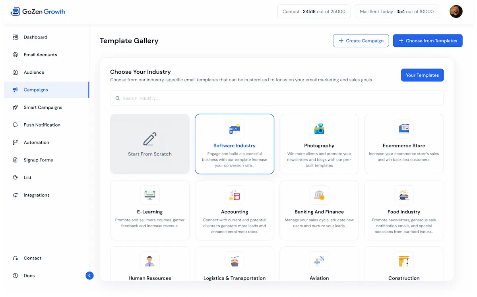Image resolution: width=477 pixels, height=297 pixels.
Task: Open the profile avatar in the top bar
Action: tap(456, 11)
